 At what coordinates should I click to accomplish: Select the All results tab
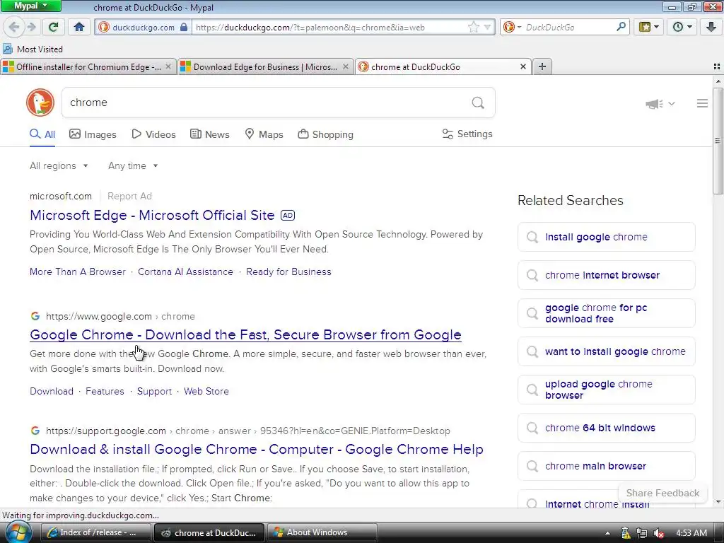click(x=42, y=134)
